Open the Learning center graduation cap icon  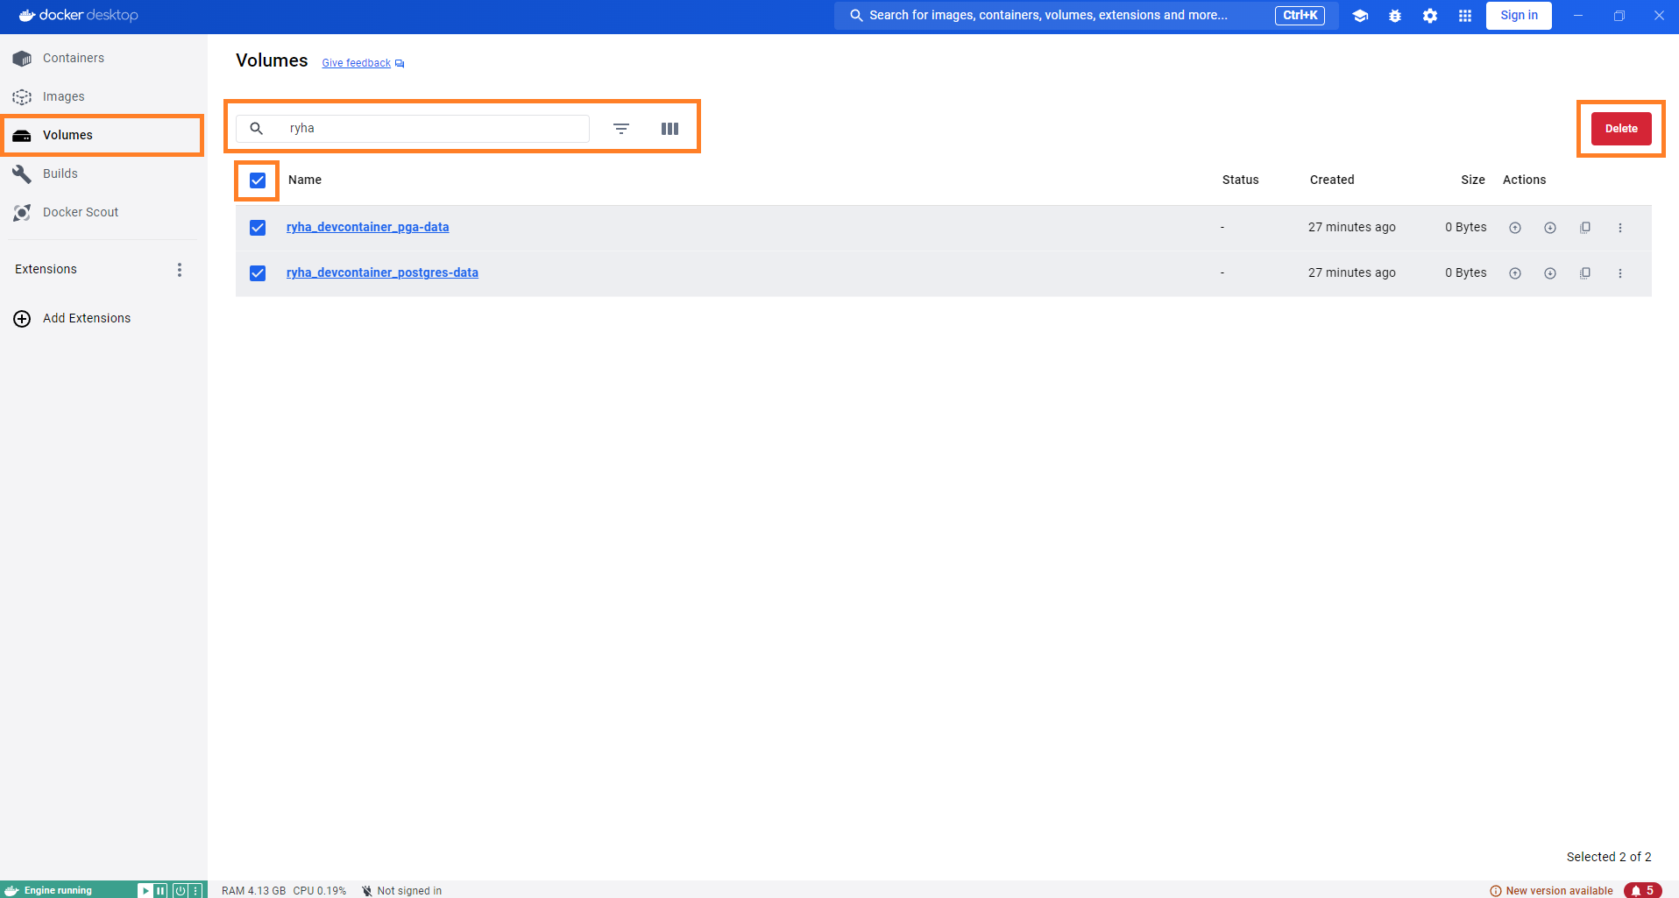tap(1360, 16)
